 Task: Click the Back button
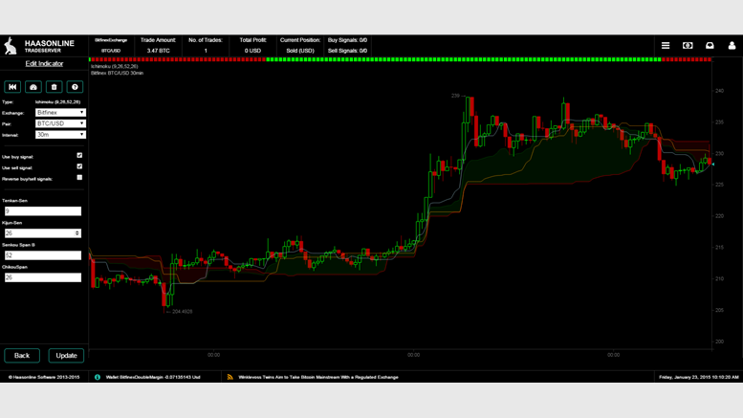pos(22,356)
